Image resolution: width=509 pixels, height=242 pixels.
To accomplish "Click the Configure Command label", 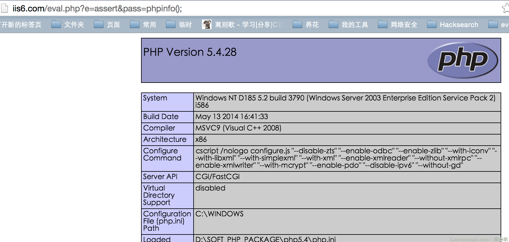I will pos(162,154).
